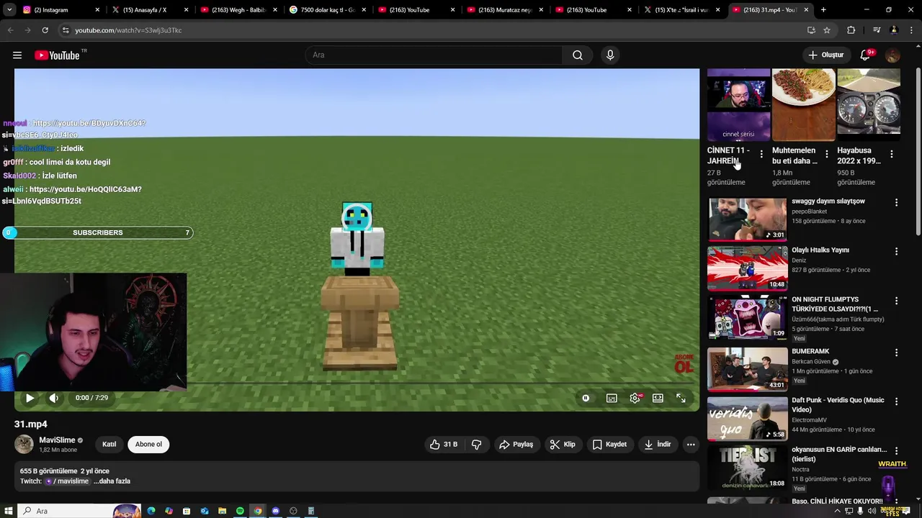Open the Chrome extensions puzzle icon
This screenshot has height=518, width=922.
(x=851, y=30)
